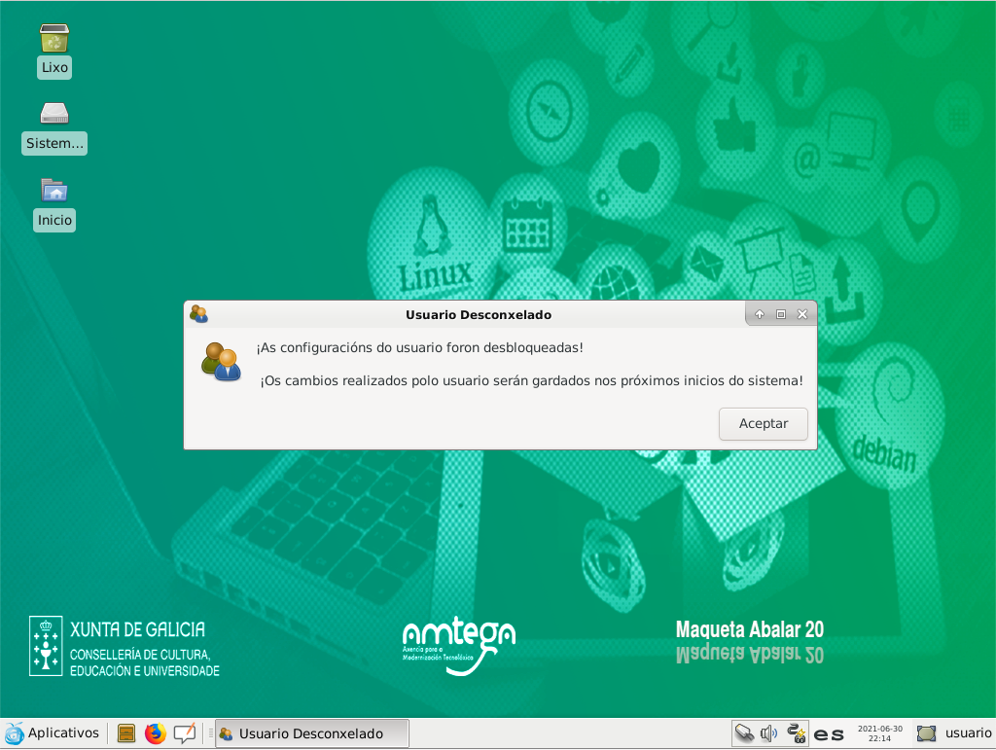Viewport: 996px width, 750px height.
Task: Select the Usuario Desconxelado taskbar window button
Action: (311, 733)
